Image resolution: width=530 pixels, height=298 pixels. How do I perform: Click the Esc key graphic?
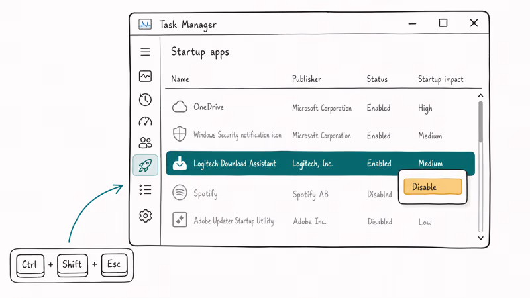(114, 264)
